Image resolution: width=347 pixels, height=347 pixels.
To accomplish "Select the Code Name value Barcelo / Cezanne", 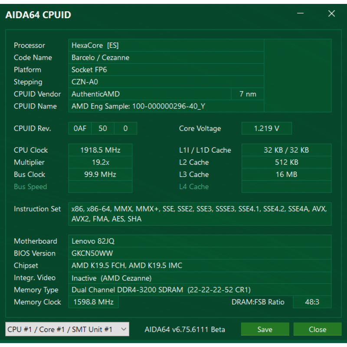I will (x=166, y=58).
